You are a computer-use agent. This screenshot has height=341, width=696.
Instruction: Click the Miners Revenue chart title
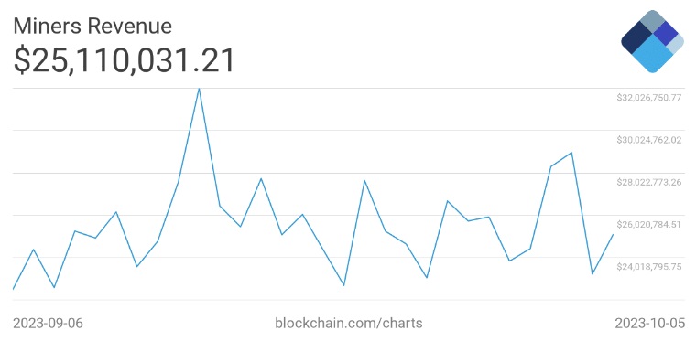92,27
